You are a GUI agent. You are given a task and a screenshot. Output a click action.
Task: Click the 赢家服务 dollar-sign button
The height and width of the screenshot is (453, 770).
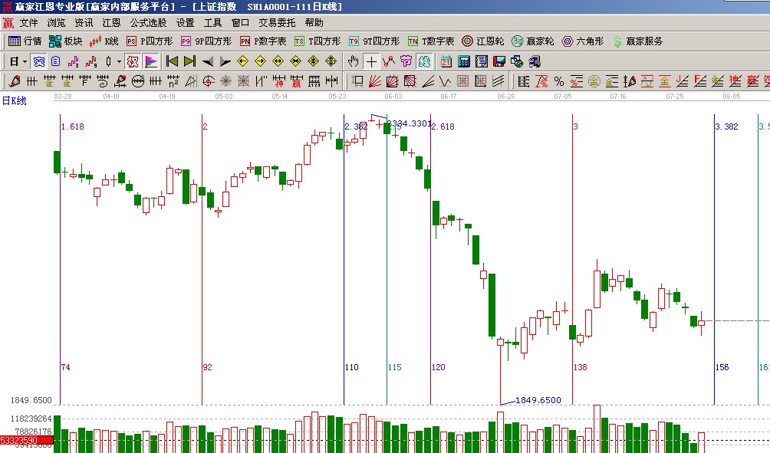coord(637,41)
